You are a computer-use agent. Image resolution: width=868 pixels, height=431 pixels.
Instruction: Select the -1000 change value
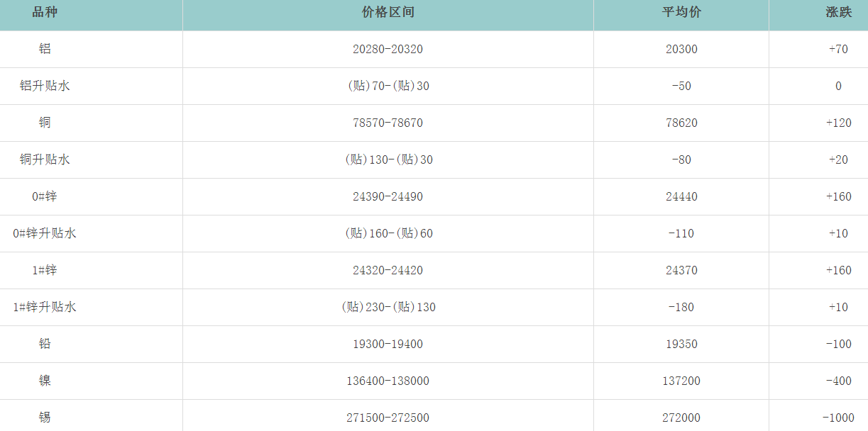[838, 418]
